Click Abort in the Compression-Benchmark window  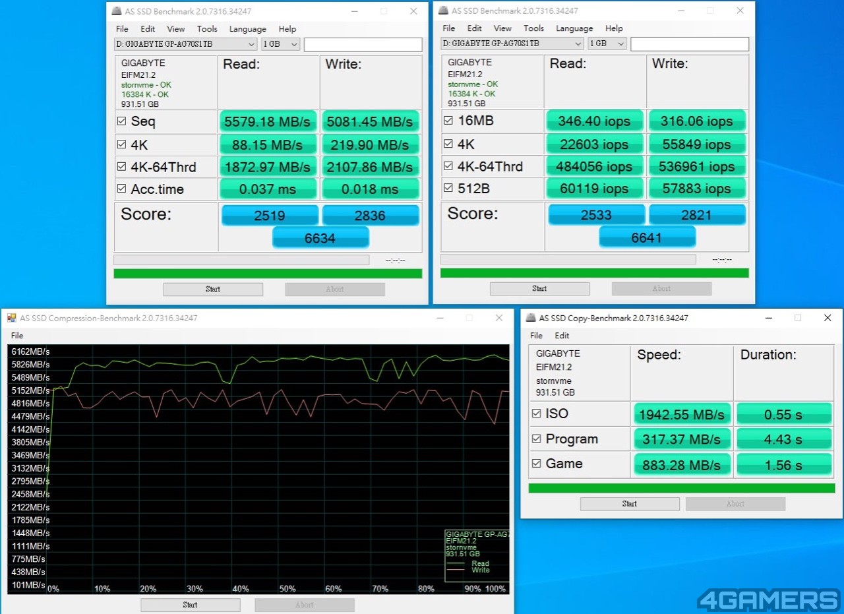(305, 605)
